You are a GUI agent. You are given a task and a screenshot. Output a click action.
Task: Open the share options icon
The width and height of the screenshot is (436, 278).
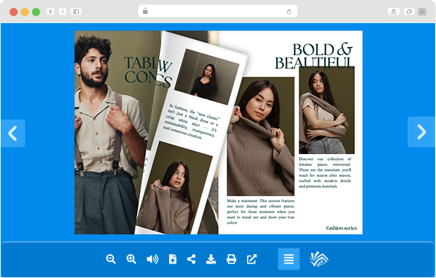coord(191,259)
